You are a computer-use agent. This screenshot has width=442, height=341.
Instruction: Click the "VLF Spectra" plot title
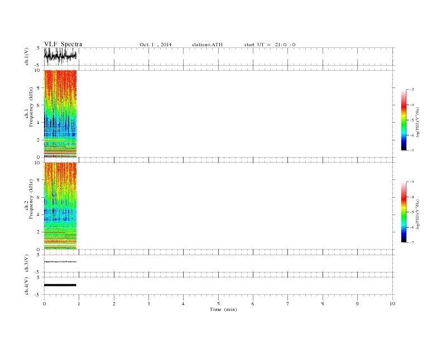click(x=63, y=44)
